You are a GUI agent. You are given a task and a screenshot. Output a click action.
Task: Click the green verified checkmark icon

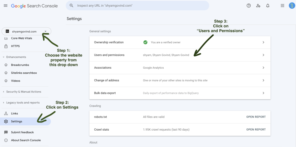(145, 42)
